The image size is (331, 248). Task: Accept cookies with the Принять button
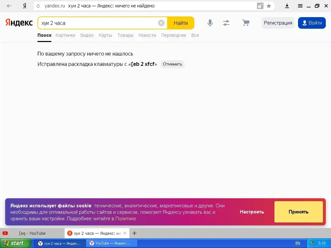point(298,212)
